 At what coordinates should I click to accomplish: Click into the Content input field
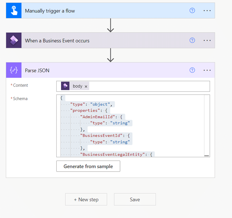click(x=133, y=86)
